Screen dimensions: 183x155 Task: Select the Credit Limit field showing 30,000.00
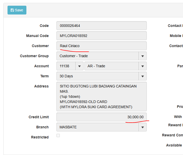click(101, 117)
